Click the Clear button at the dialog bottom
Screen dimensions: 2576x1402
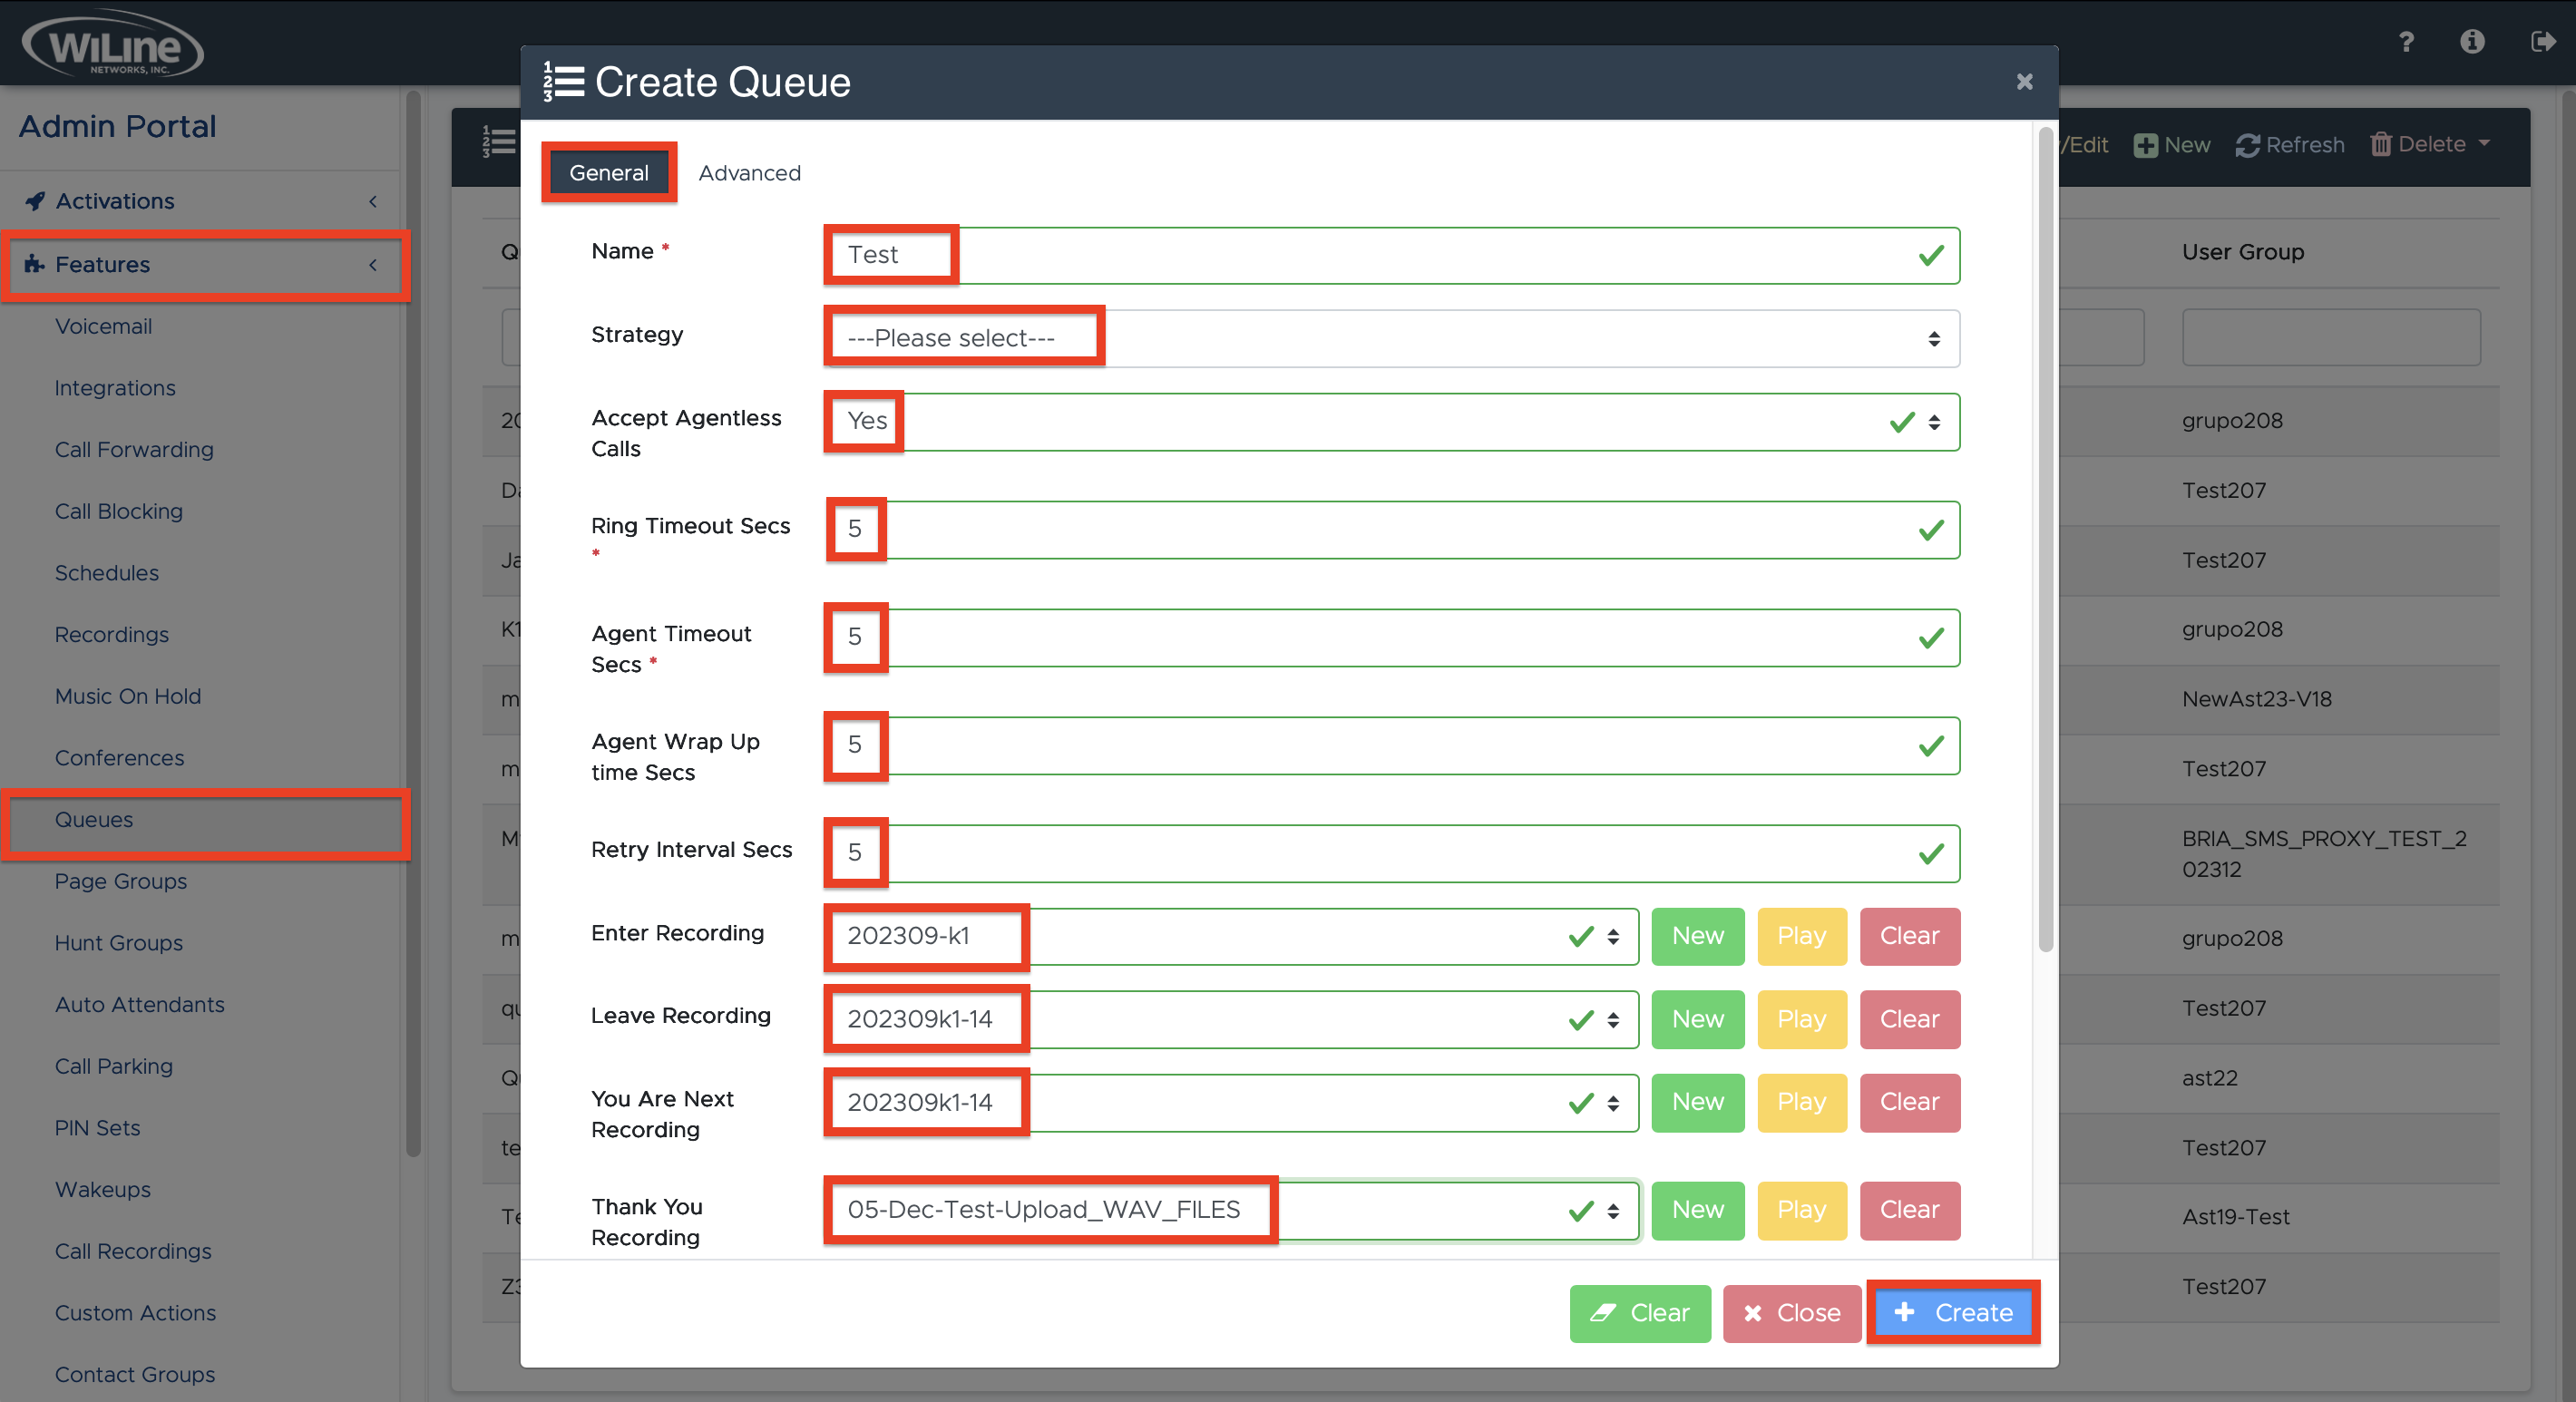1640,1313
